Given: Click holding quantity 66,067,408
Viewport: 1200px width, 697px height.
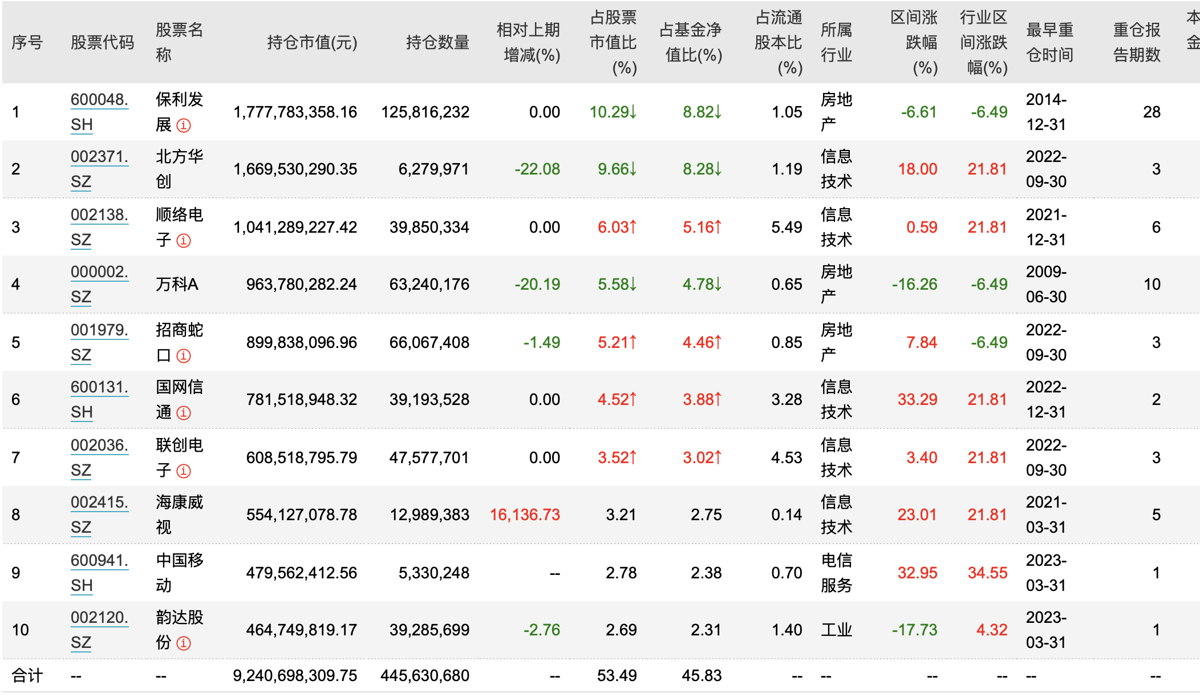Looking at the screenshot, I should [x=429, y=342].
